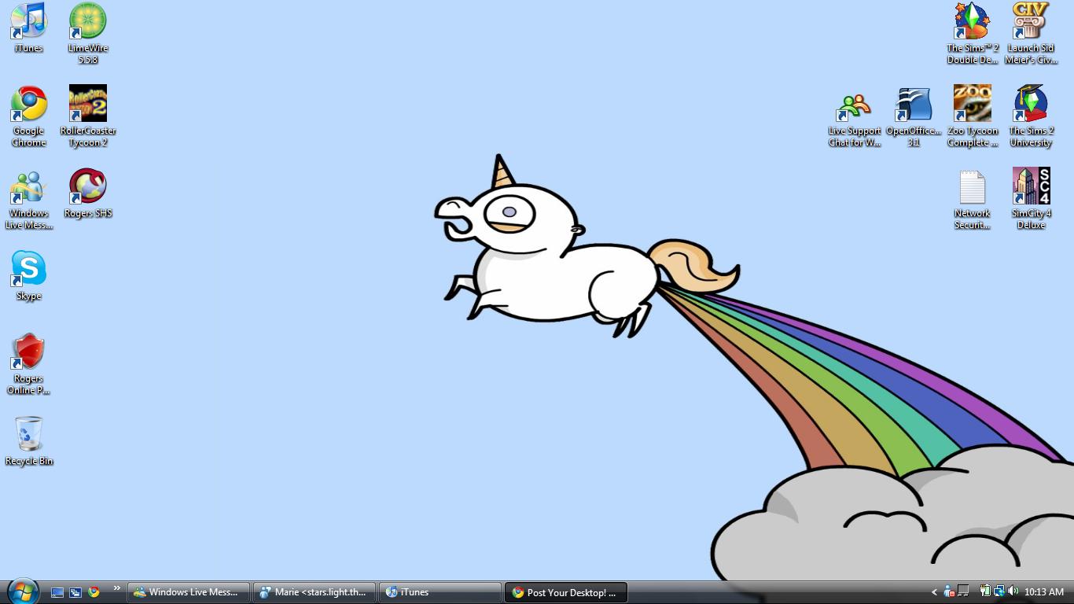Launch LimeWire 5.5.8 from the desktop
The height and width of the screenshot is (604, 1074).
tap(87, 22)
